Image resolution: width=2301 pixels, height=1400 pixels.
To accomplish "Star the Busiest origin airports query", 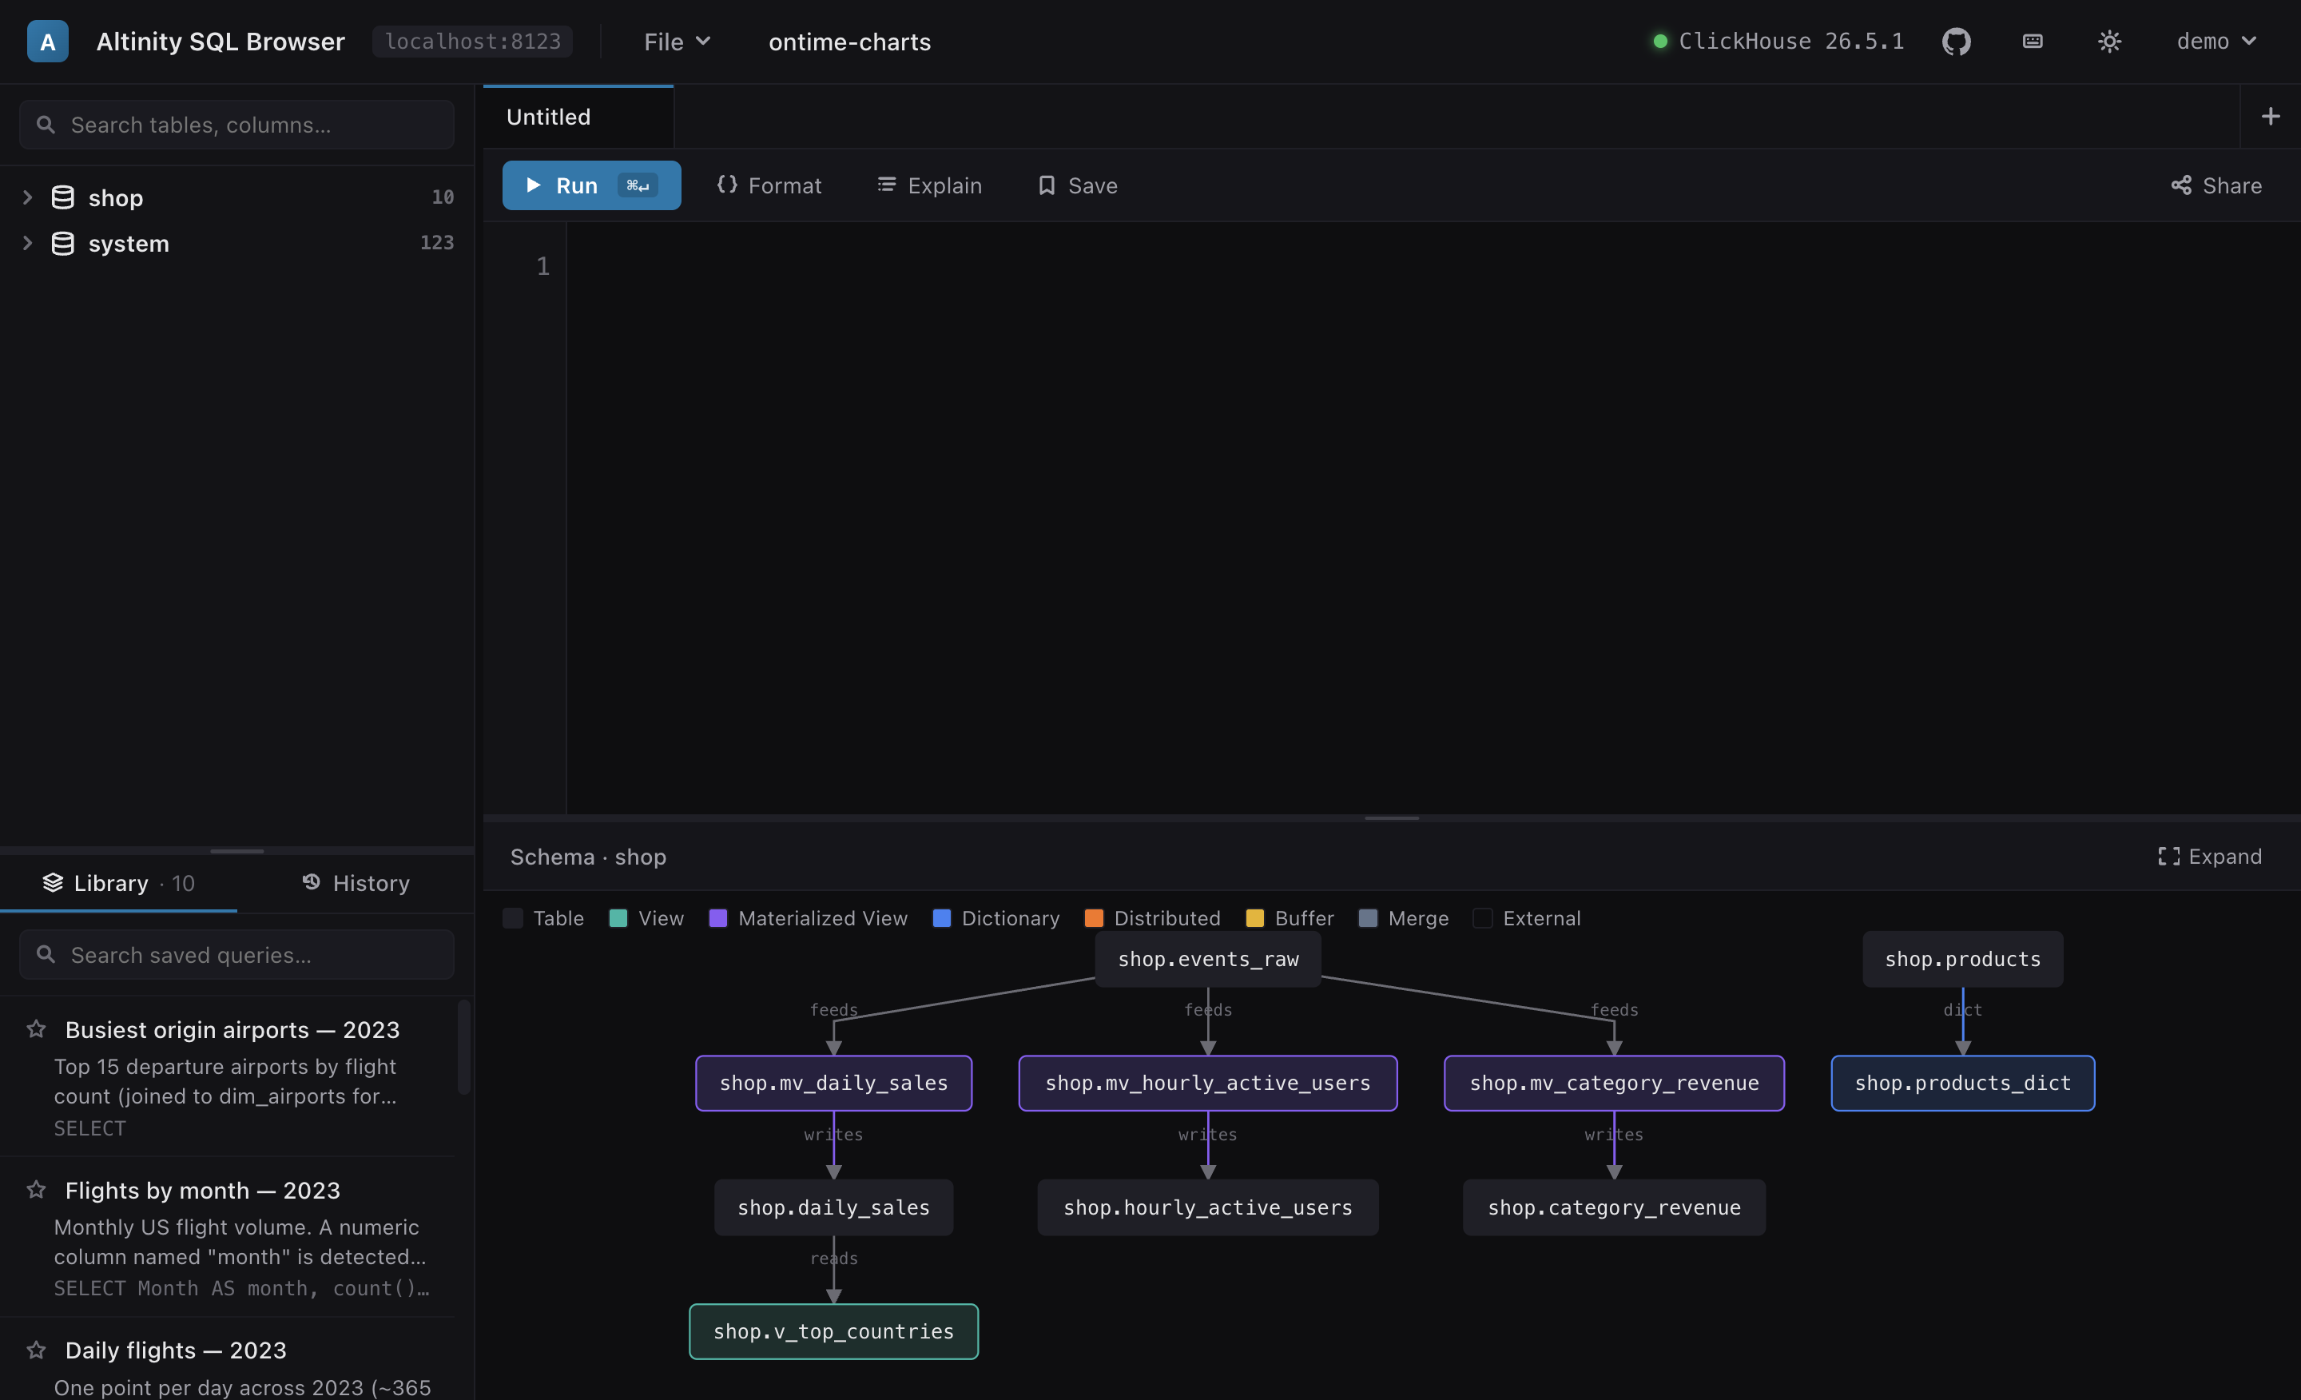I will click(x=37, y=1029).
